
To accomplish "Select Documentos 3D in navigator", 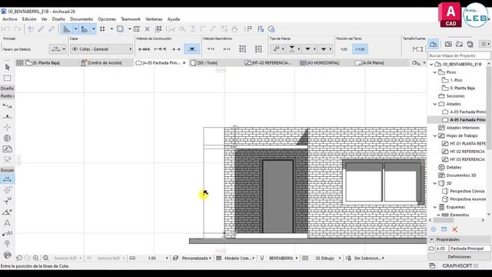I will 461,175.
